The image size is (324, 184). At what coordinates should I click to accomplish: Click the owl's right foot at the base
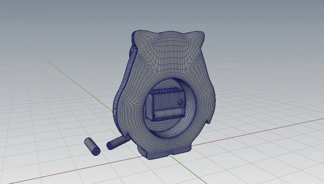tap(187, 149)
